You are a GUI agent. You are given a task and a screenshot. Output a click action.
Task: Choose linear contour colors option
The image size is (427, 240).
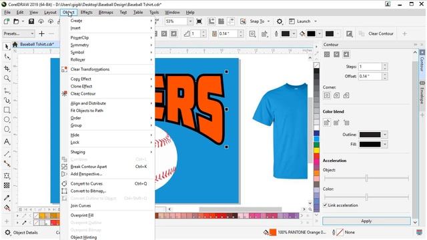point(327,123)
